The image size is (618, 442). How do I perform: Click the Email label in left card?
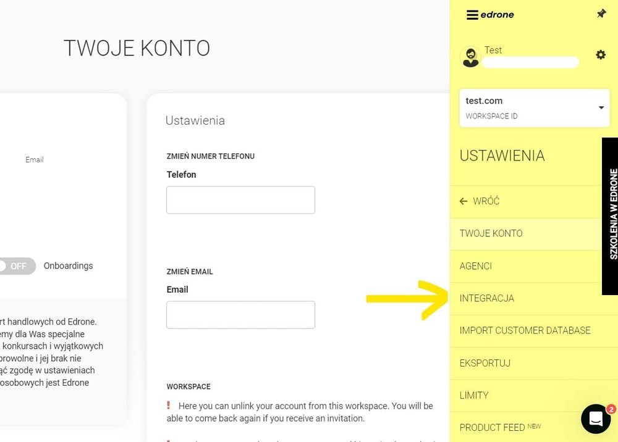[35, 159]
